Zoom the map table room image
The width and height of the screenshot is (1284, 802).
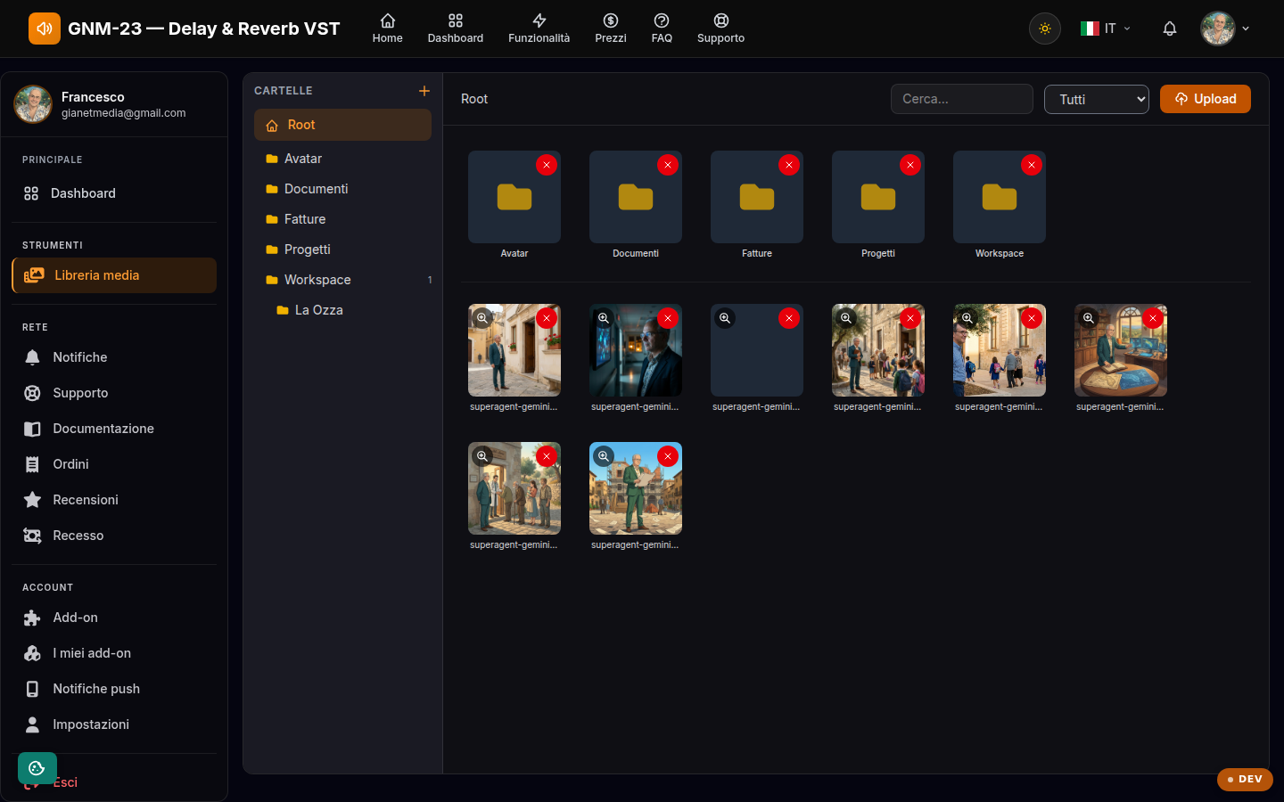pyautogui.click(x=1089, y=318)
